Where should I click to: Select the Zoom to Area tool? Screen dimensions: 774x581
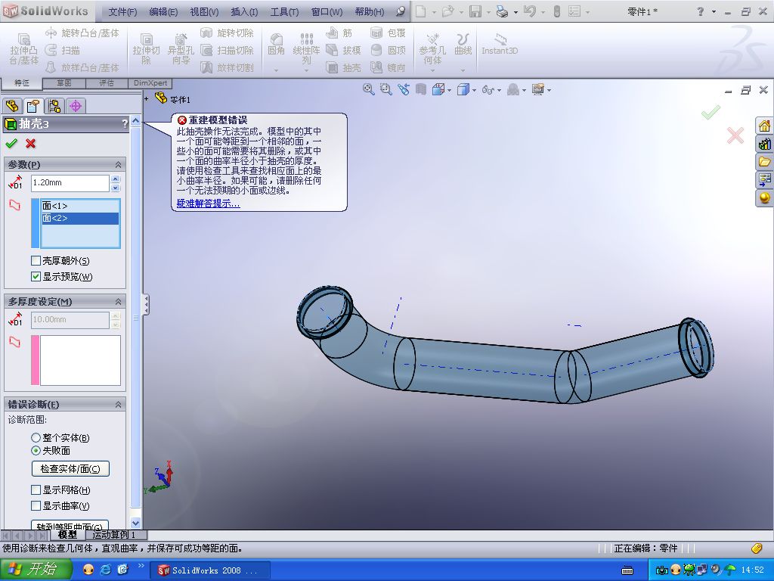coord(385,89)
